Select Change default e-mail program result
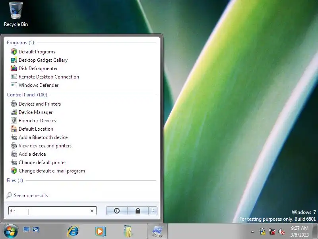Screen dimensions: 318x239 tap(52, 170)
